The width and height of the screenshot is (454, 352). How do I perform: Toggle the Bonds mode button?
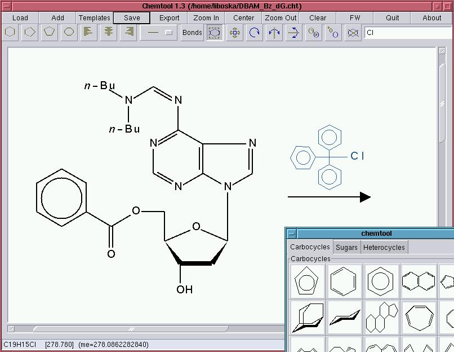click(x=192, y=33)
